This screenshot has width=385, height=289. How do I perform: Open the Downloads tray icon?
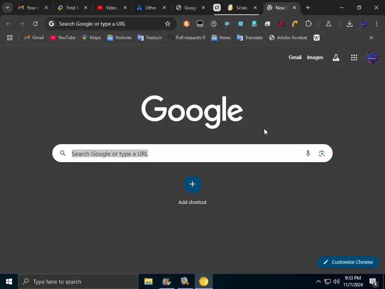[350, 24]
